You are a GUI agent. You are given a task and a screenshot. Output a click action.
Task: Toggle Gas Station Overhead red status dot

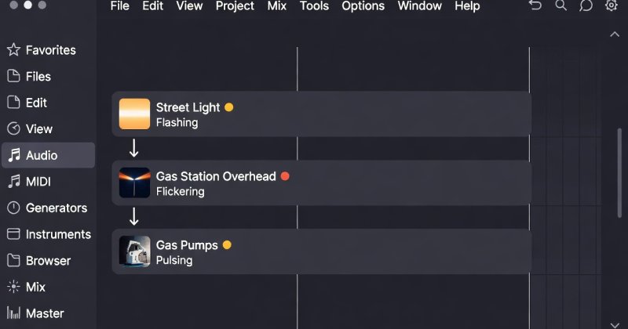coord(285,176)
